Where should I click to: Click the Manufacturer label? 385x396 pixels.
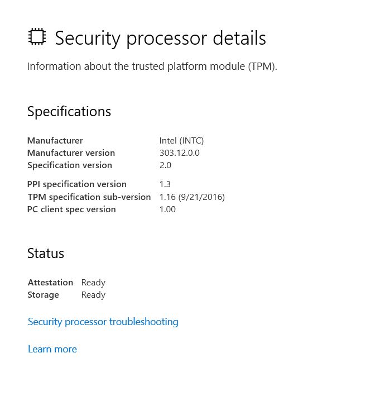[55, 140]
